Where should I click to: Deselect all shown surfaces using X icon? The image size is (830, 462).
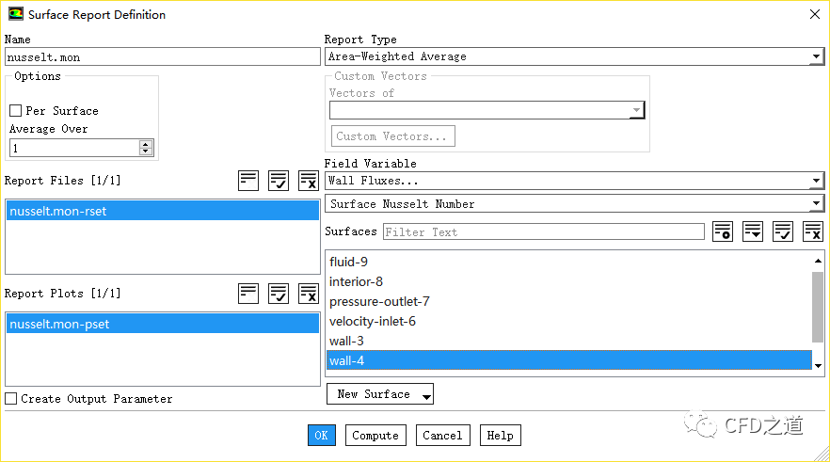click(813, 231)
